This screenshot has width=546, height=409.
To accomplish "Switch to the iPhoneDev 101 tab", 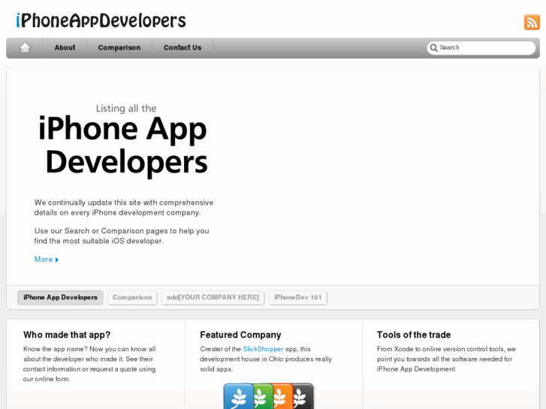I will click(297, 298).
